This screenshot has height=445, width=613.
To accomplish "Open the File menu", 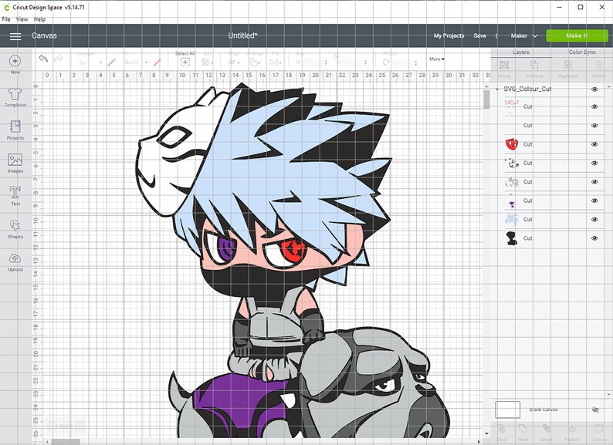I will point(6,19).
